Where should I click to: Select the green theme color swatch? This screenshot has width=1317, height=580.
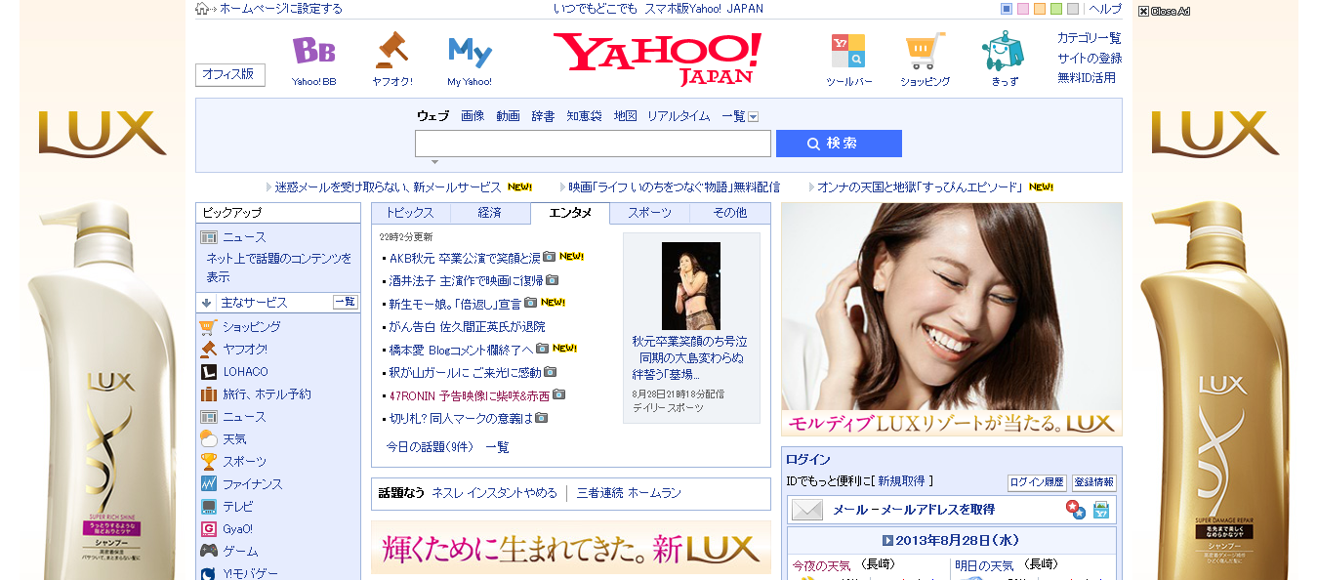pos(1056,9)
